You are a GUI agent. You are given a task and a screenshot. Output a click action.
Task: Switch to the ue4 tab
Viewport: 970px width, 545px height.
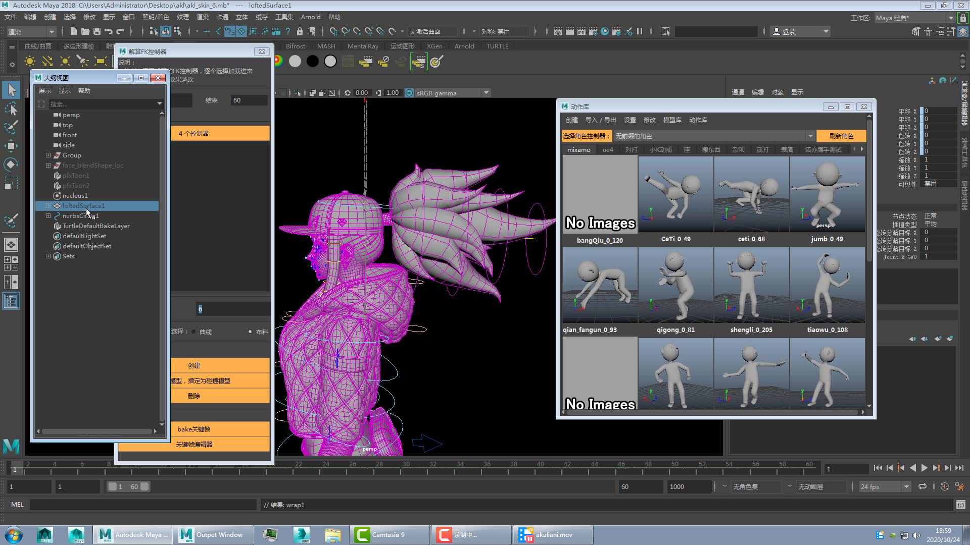[608, 150]
